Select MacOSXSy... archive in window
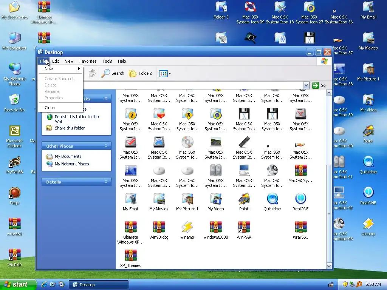Image resolution: width=387 pixels, height=290 pixels. click(x=300, y=174)
